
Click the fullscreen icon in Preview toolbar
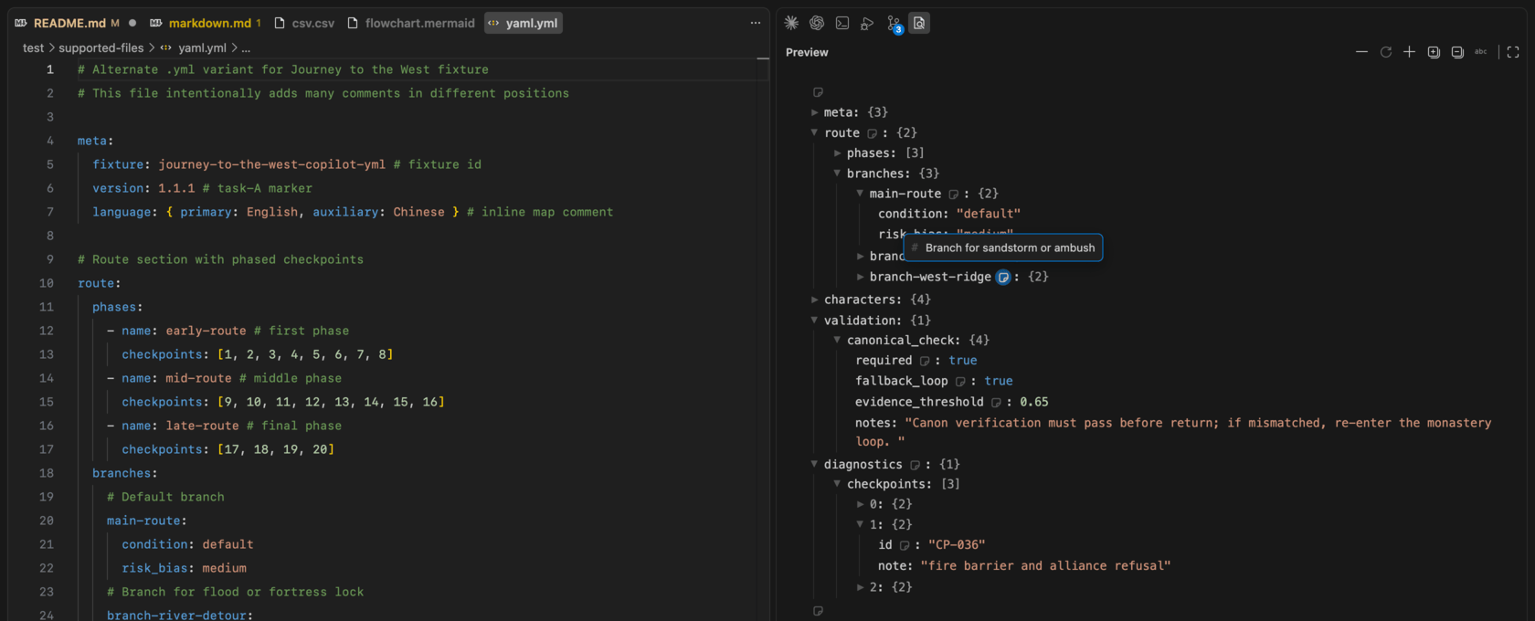coord(1513,52)
